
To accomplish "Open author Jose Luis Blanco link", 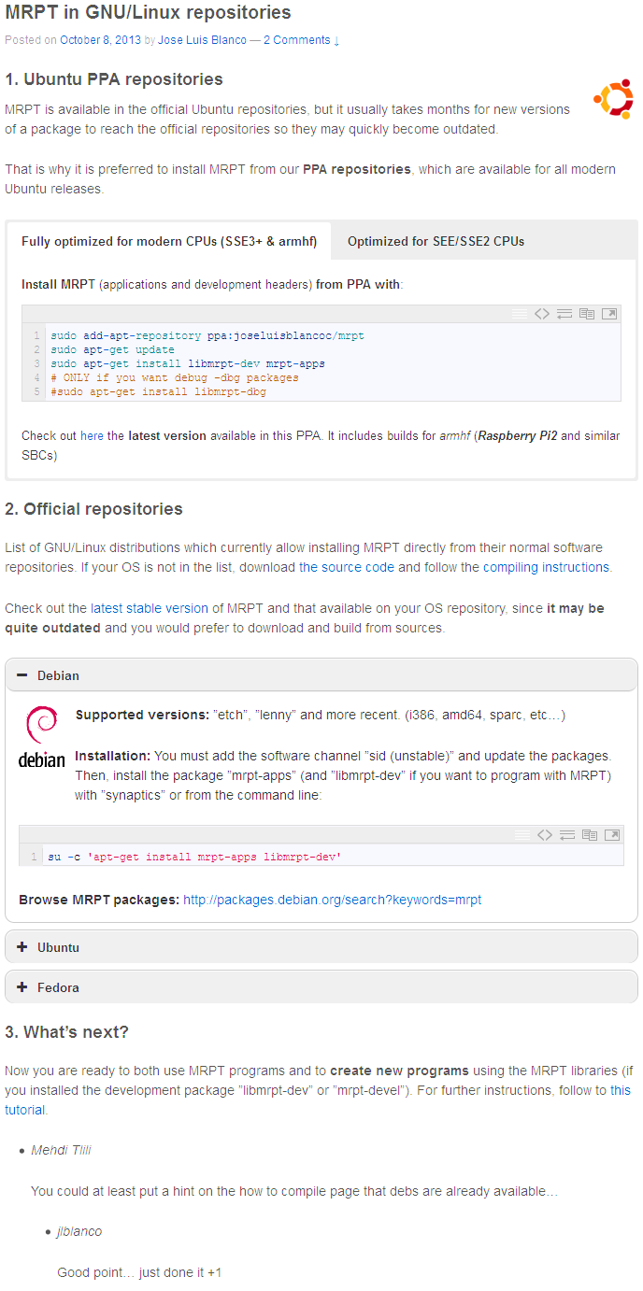I will (203, 40).
